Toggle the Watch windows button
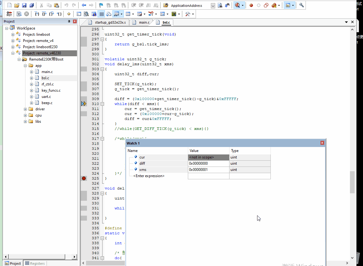Viewport: 363px width, 266px height. [x=116, y=14]
